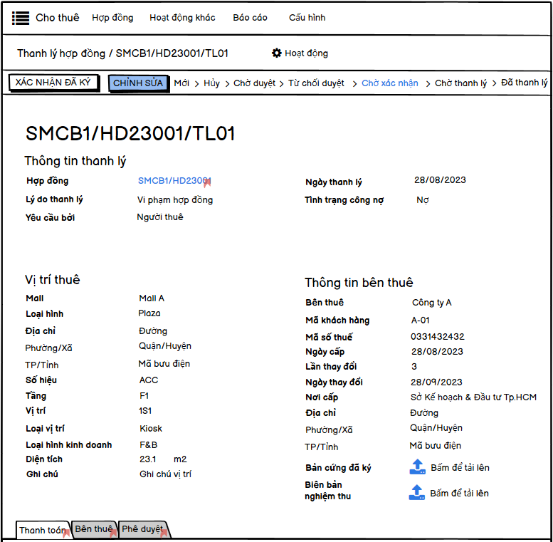
Task: Click Vi phạm hợp đồng reason value
Action: pyautogui.click(x=175, y=200)
